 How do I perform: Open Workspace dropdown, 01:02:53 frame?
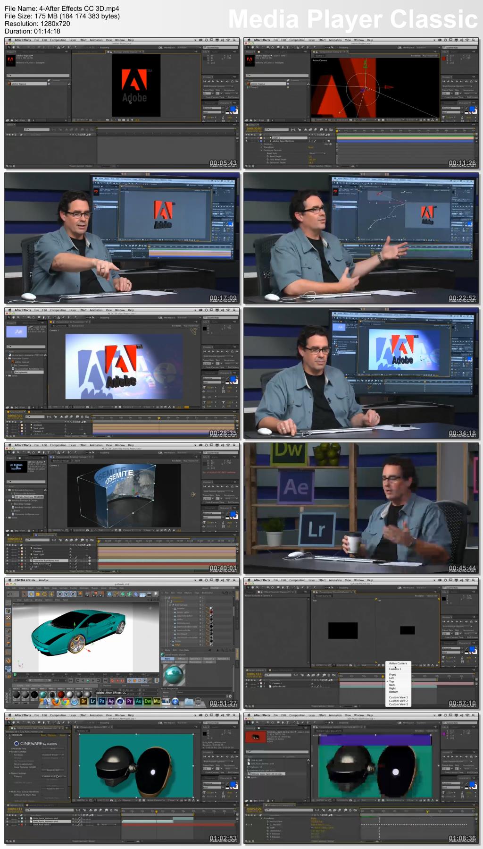(189, 722)
